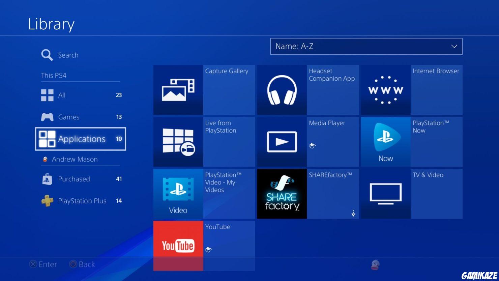
Task: Click the chevron on the sort selector
Action: pos(454,46)
